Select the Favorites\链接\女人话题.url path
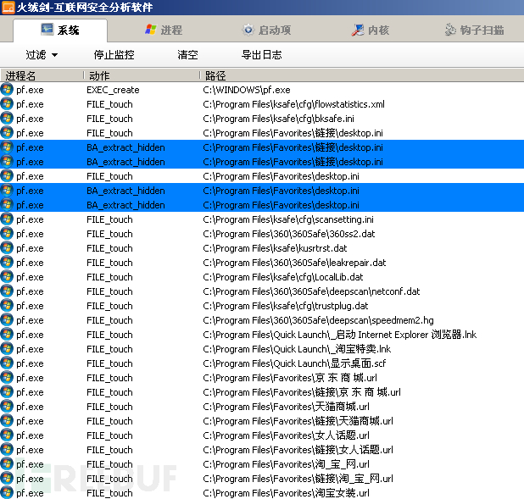The image size is (524, 499). 298,450
